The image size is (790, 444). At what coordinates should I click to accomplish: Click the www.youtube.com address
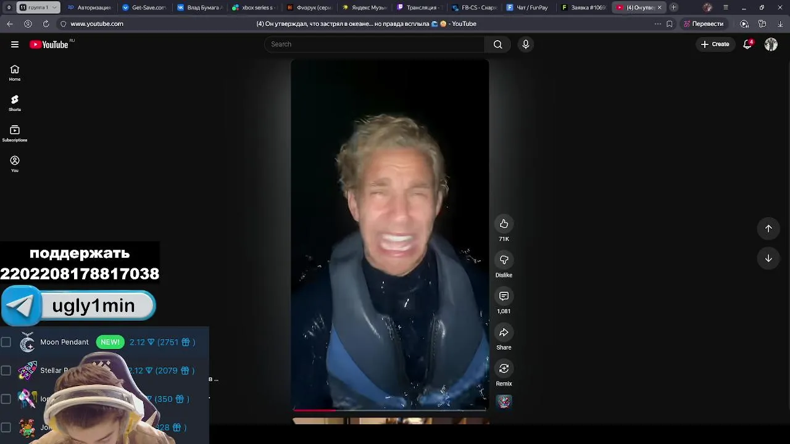pyautogui.click(x=97, y=23)
